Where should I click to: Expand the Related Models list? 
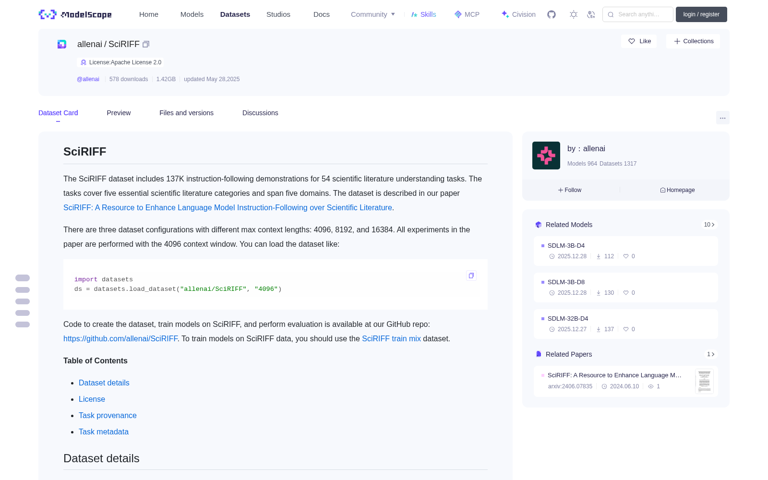click(x=709, y=225)
